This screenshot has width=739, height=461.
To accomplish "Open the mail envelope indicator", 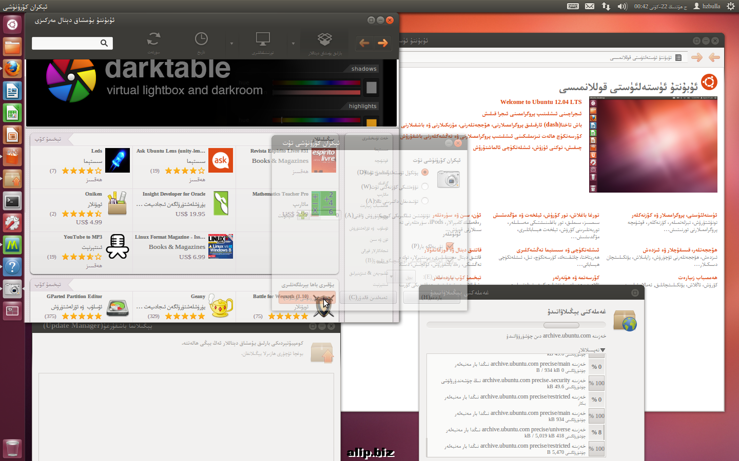I will 590,6.
